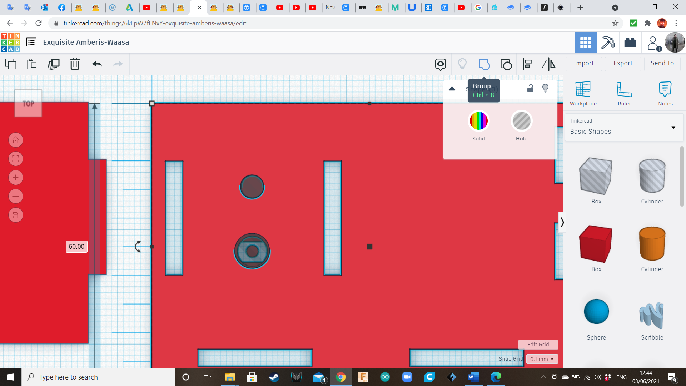Collapse the shape inspector panel arrow
The height and width of the screenshot is (386, 686).
click(x=452, y=89)
